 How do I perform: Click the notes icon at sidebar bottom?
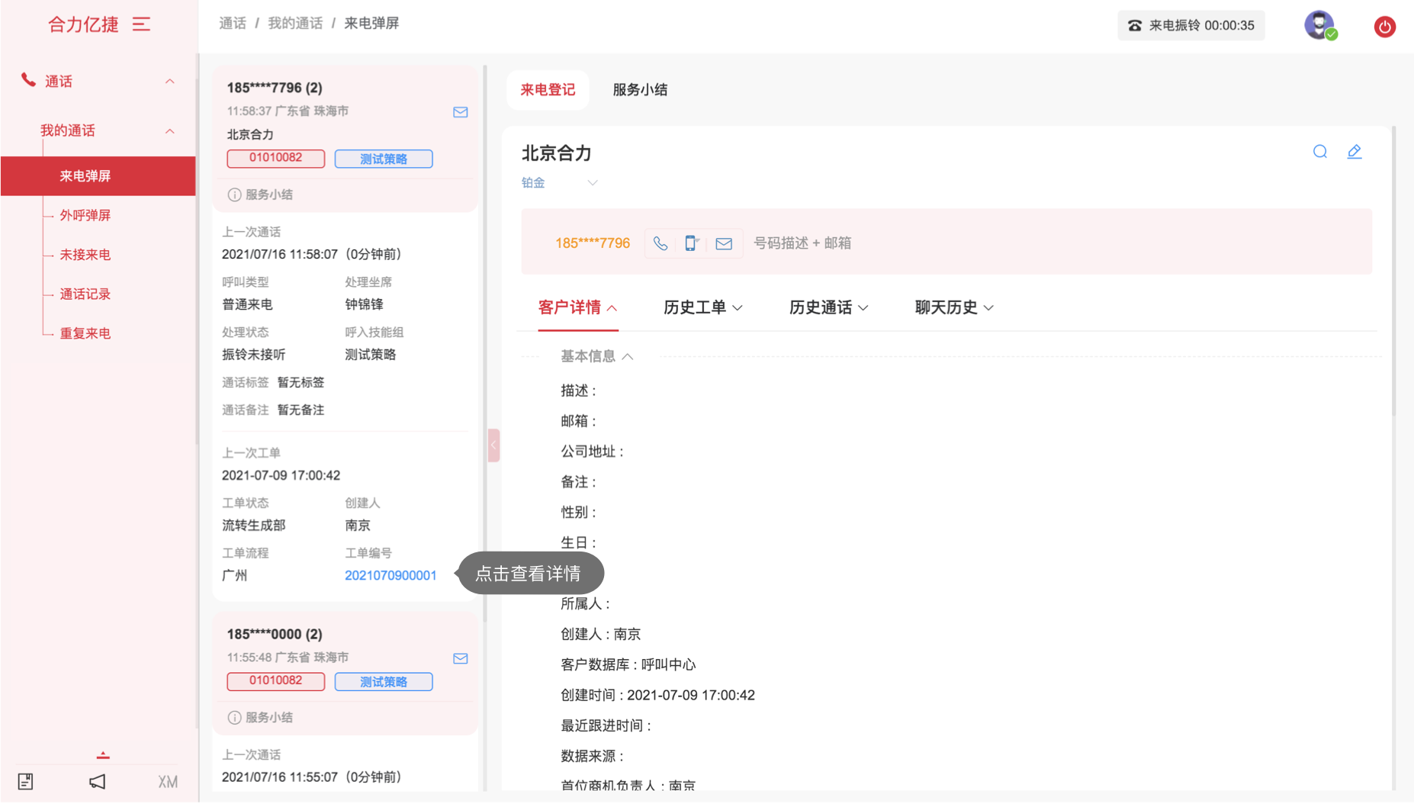pos(25,781)
